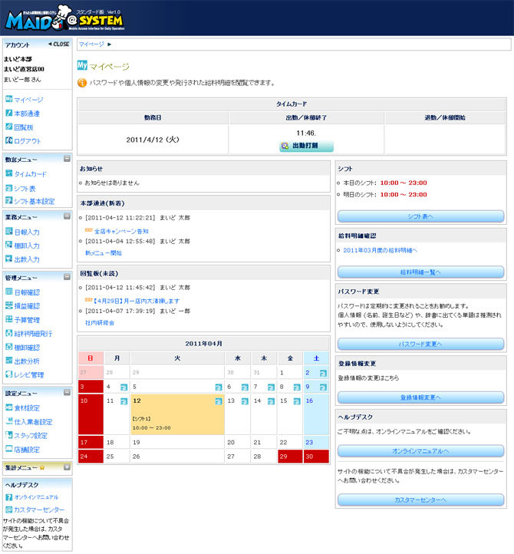The width and height of the screenshot is (514, 554).
Task: Open the 新メニュー開始 notice link
Action: click(x=104, y=253)
